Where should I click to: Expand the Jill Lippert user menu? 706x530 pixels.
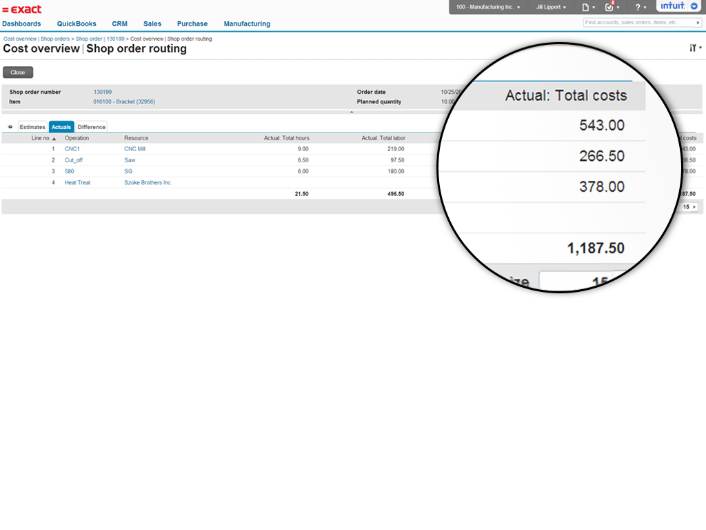pyautogui.click(x=551, y=7)
